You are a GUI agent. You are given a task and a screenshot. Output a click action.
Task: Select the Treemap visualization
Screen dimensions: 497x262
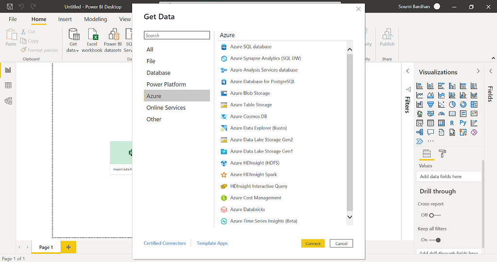coord(474,104)
